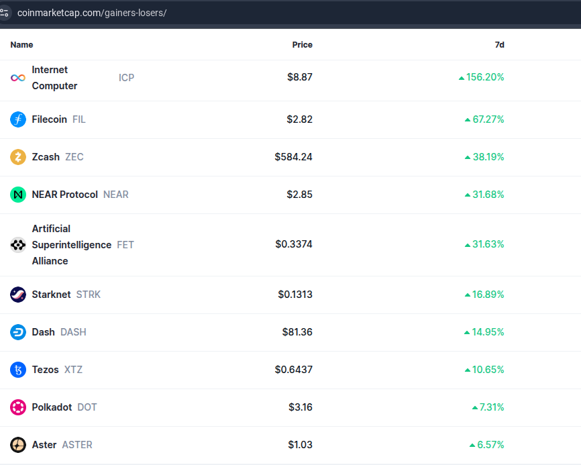Click the $2.82 Filecoin price
Image resolution: width=581 pixels, height=465 pixels.
tap(299, 119)
